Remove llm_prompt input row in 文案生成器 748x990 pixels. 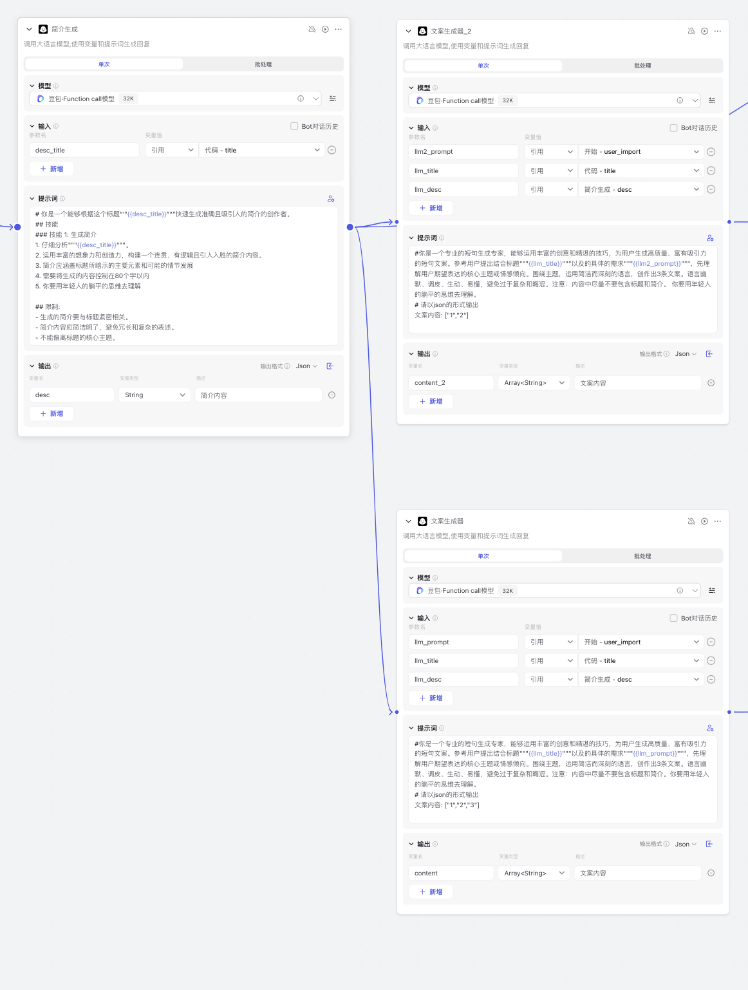711,642
